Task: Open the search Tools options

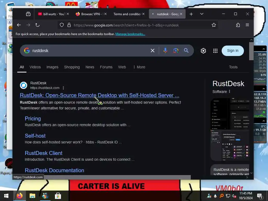Action: click(x=233, y=67)
